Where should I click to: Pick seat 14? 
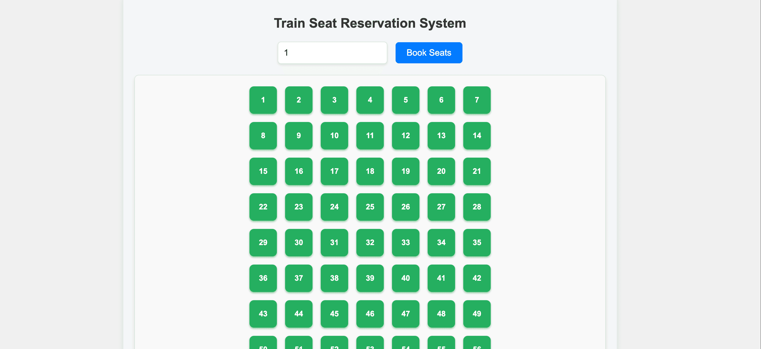pyautogui.click(x=477, y=136)
